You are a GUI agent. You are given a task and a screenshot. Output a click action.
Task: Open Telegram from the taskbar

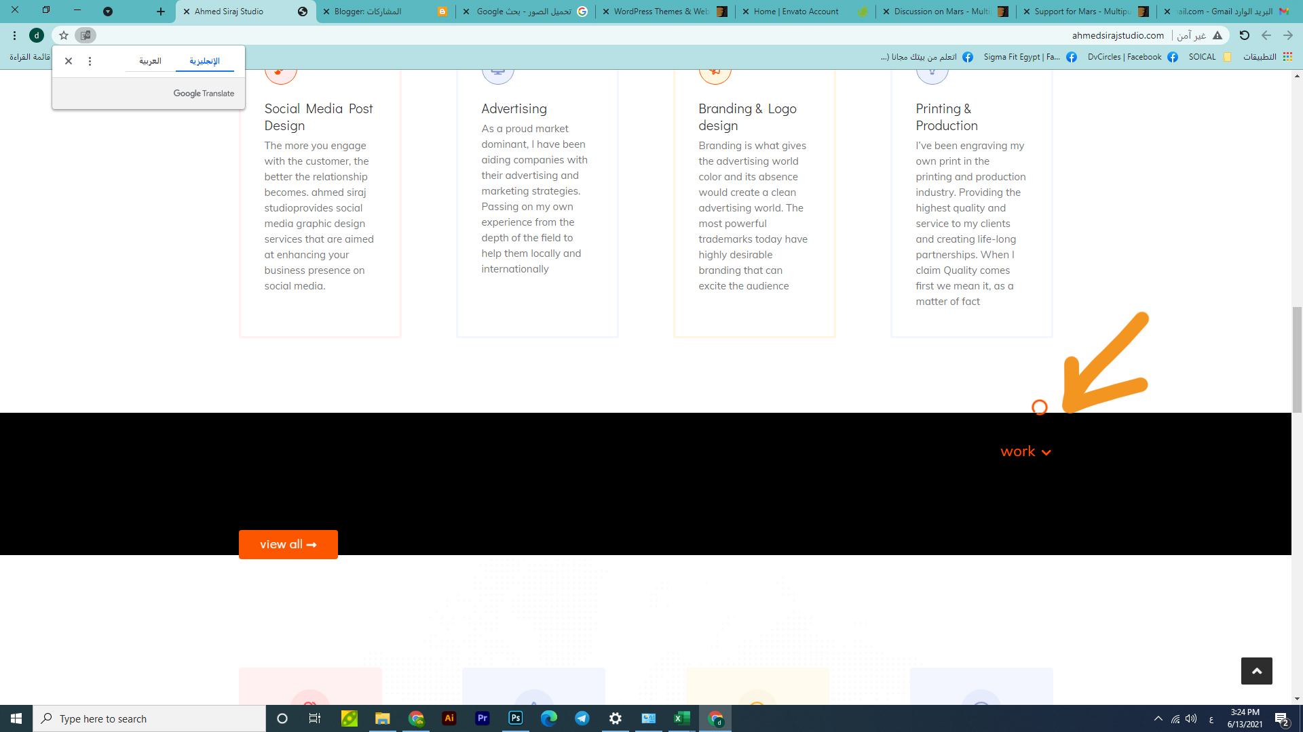pos(582,718)
